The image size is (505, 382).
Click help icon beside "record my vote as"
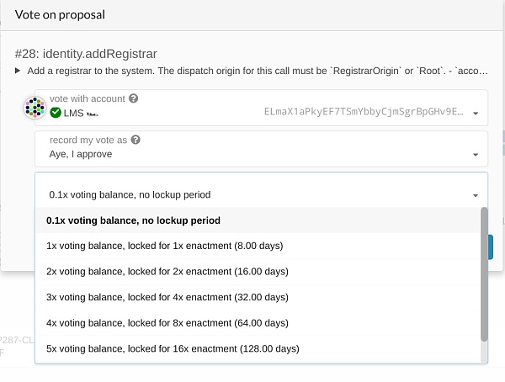136,140
